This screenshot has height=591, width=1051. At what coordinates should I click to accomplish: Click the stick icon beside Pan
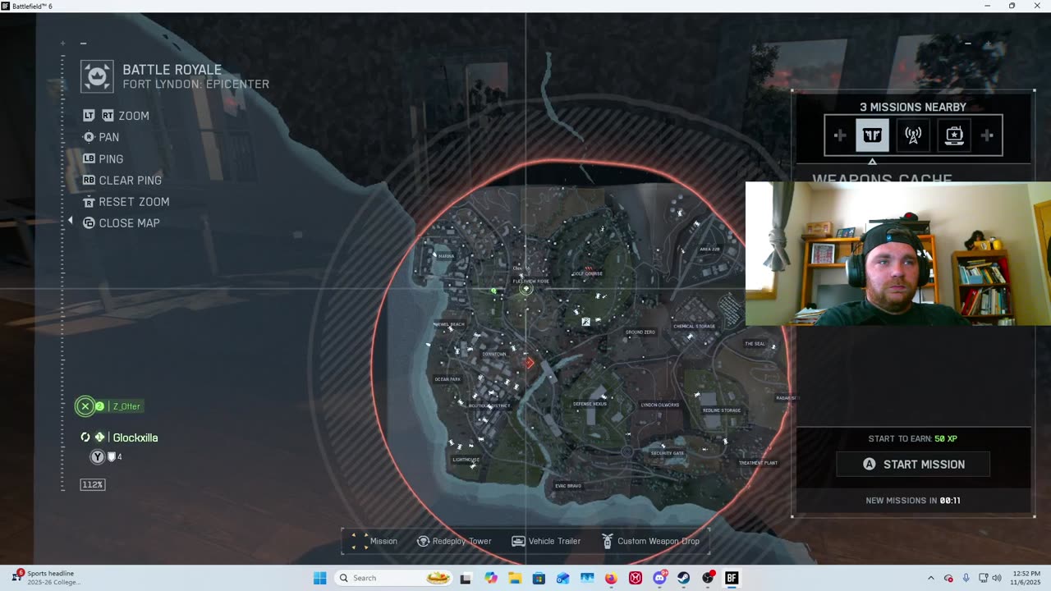pos(89,137)
